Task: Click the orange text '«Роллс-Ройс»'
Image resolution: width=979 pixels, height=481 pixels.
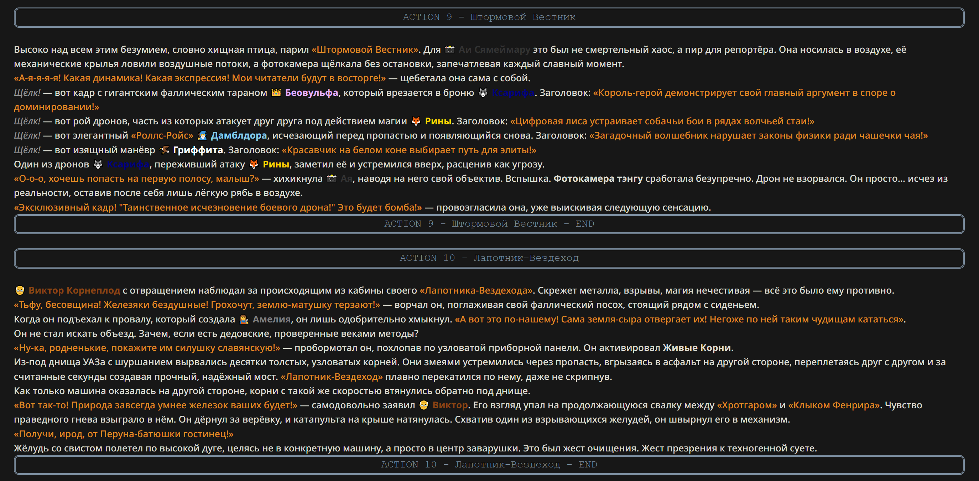Action: (x=162, y=135)
